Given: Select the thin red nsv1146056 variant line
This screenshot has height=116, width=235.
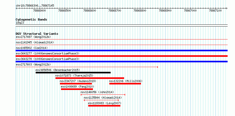Looking at the screenshot, I should tap(103, 95).
